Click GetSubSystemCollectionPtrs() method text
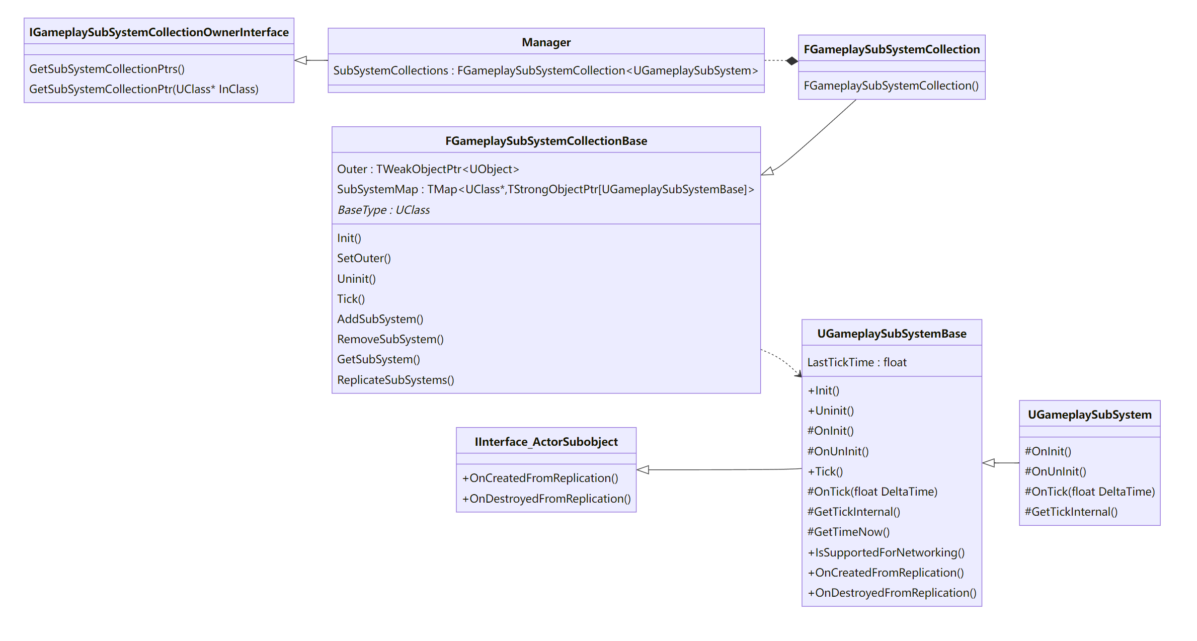1197x641 pixels. point(107,69)
